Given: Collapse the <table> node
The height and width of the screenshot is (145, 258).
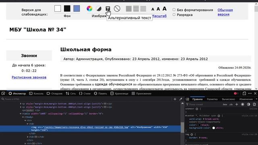Looking at the screenshot, I should tap(21, 114).
